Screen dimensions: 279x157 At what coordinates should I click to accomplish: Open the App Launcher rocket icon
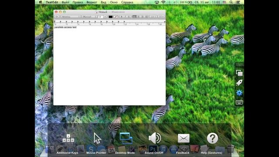[x=239, y=83]
